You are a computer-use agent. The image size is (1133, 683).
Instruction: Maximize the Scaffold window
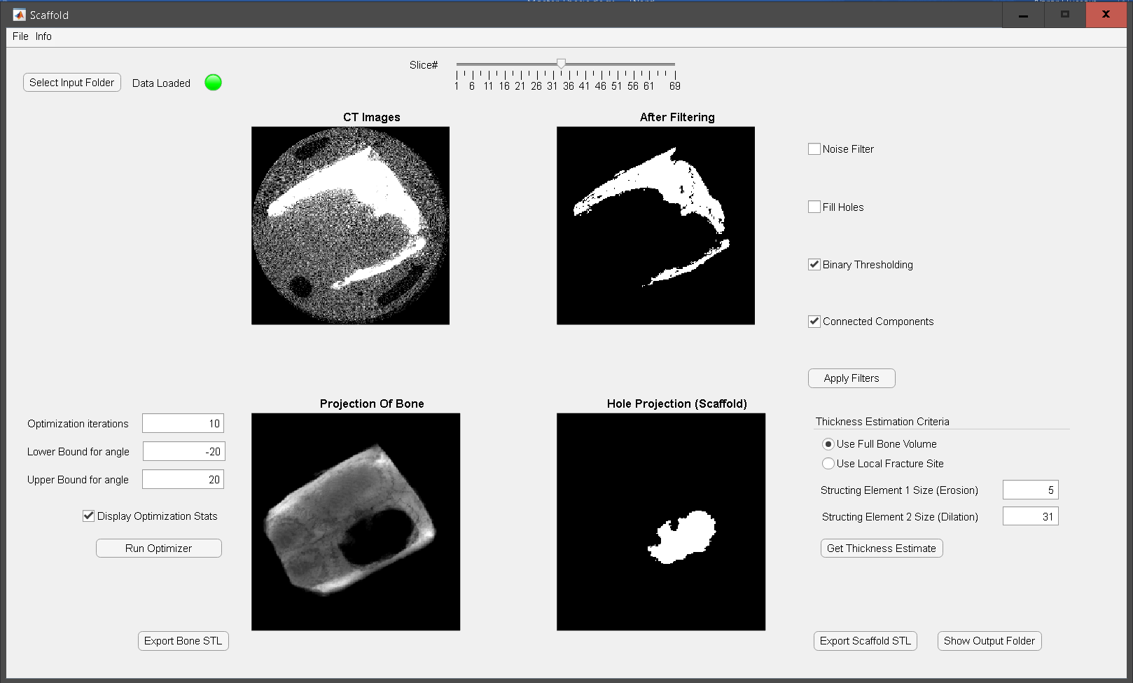pyautogui.click(x=1065, y=15)
